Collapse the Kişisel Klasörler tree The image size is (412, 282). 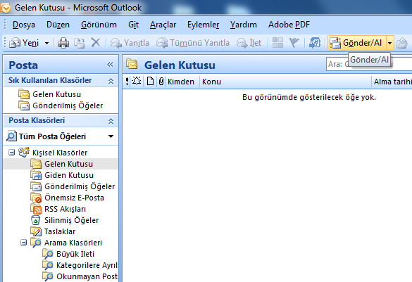(x=11, y=153)
